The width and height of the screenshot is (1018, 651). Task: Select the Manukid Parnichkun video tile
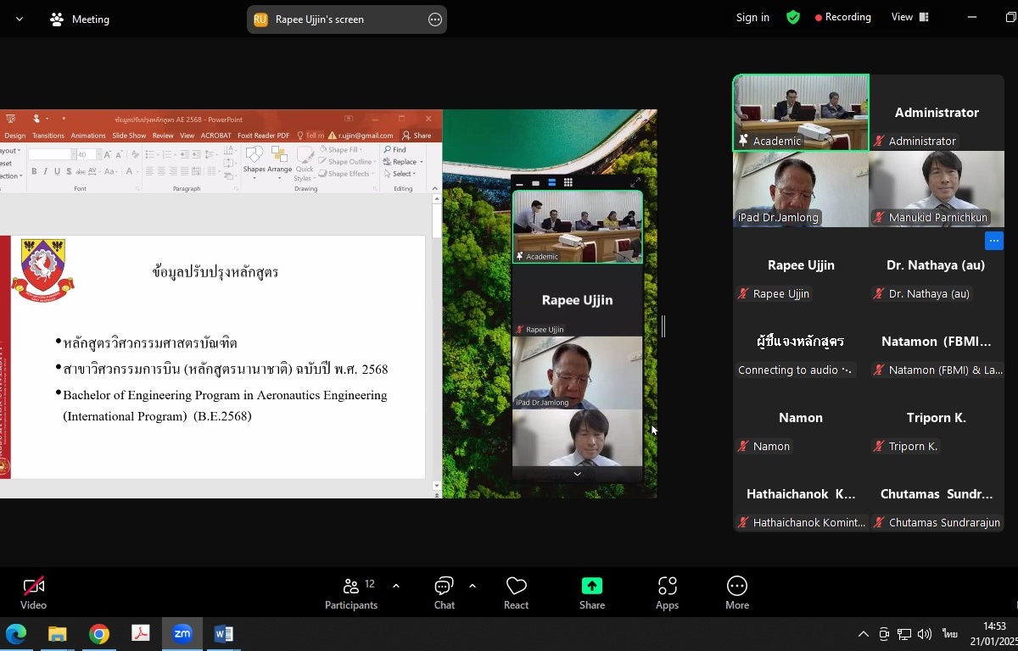(937, 188)
